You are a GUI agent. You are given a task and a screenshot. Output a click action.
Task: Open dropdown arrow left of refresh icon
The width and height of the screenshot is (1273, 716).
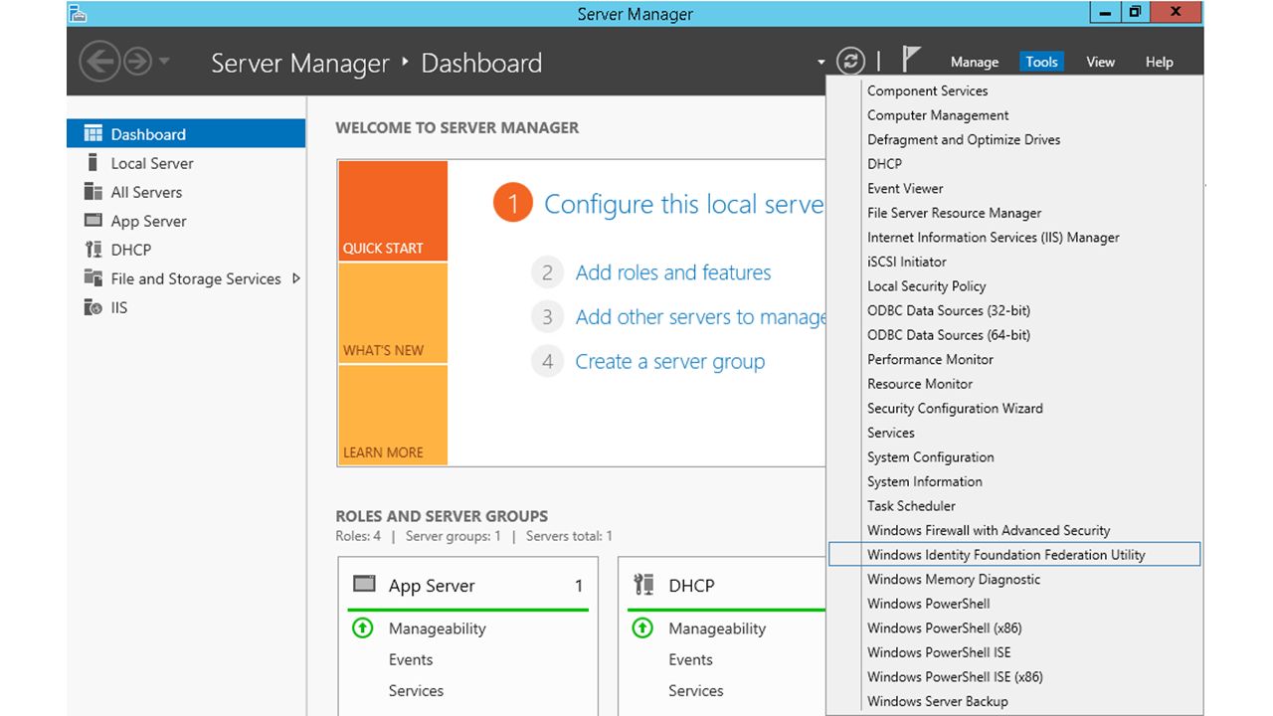point(821,62)
